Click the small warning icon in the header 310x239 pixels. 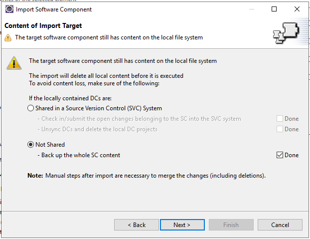8,37
